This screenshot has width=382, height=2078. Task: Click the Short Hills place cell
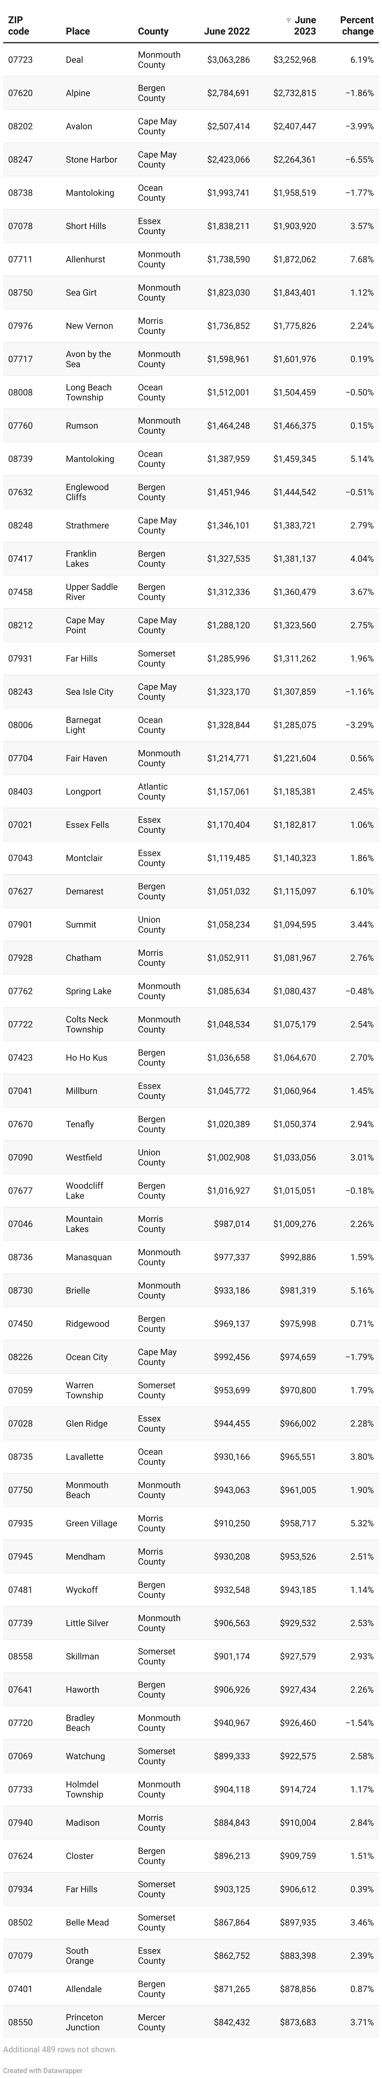tap(86, 227)
